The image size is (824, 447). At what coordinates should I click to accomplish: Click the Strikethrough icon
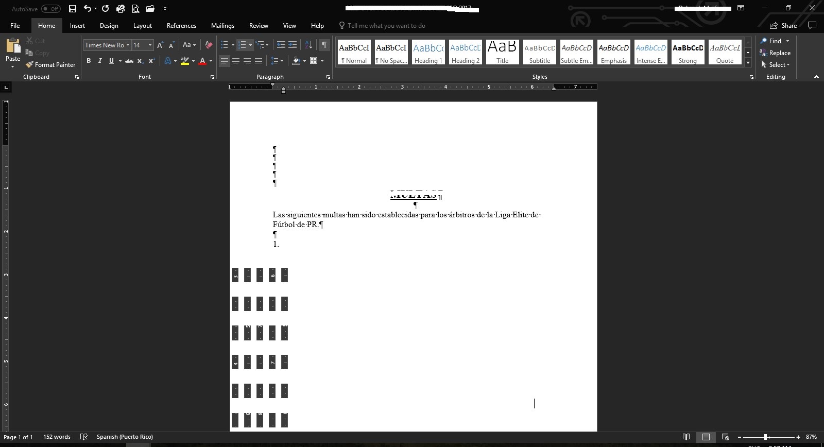[x=129, y=61]
